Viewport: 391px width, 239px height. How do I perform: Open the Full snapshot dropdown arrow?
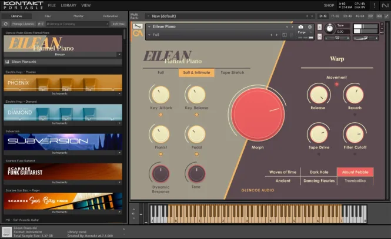click(149, 35)
